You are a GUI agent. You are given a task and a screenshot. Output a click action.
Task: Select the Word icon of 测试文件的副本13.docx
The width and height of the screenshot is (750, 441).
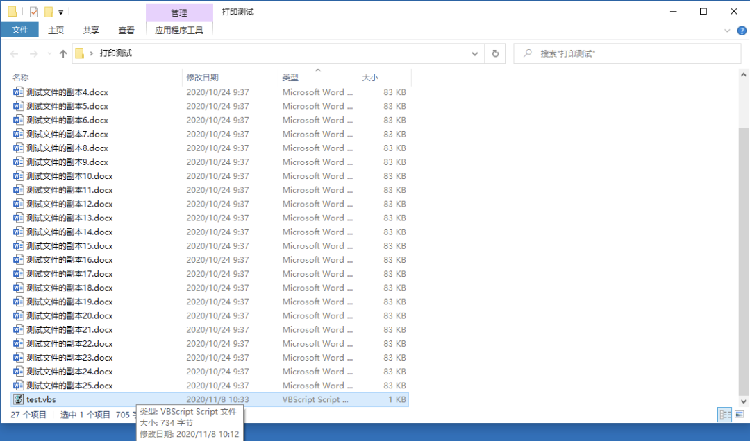pyautogui.click(x=18, y=218)
